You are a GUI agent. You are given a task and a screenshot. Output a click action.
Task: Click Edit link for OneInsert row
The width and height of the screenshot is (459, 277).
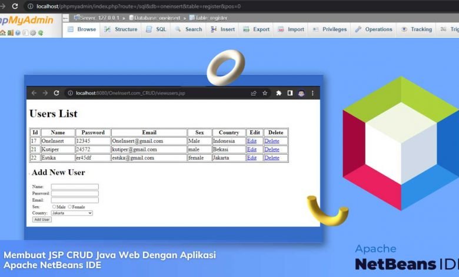pos(252,141)
